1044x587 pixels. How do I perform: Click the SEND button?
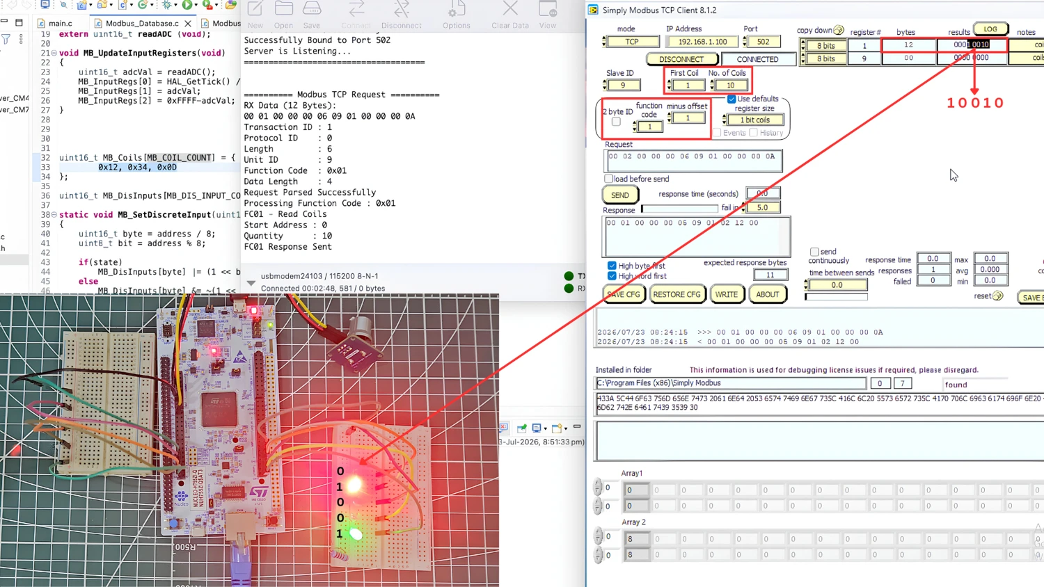(x=620, y=195)
